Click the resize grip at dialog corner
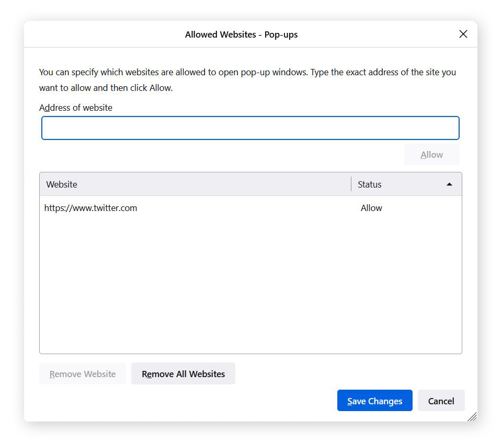Viewport: 502px width, 444px height. 472,417
